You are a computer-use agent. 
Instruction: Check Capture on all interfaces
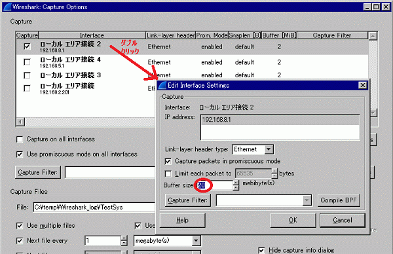tap(20, 139)
